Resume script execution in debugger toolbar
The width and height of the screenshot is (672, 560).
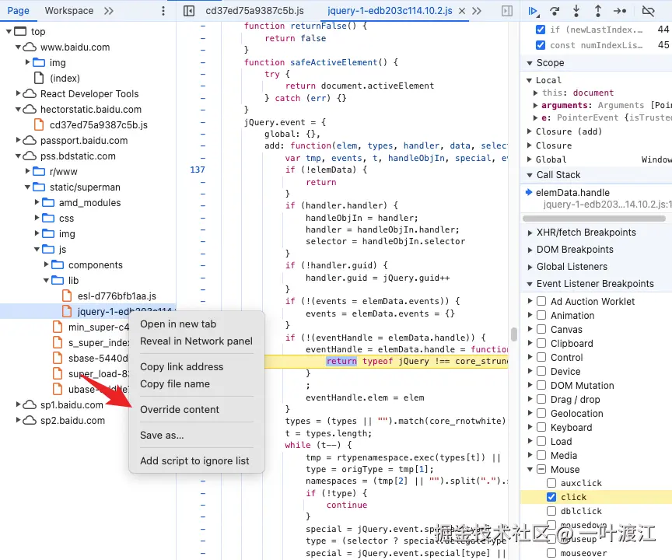[x=533, y=11]
